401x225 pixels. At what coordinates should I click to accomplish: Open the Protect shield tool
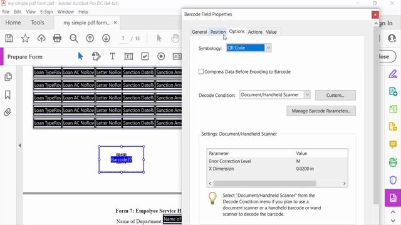[393, 180]
